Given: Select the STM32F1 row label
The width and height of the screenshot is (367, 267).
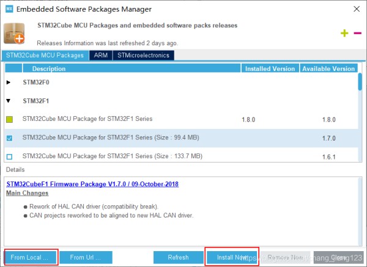Looking at the screenshot, I should coord(36,101).
